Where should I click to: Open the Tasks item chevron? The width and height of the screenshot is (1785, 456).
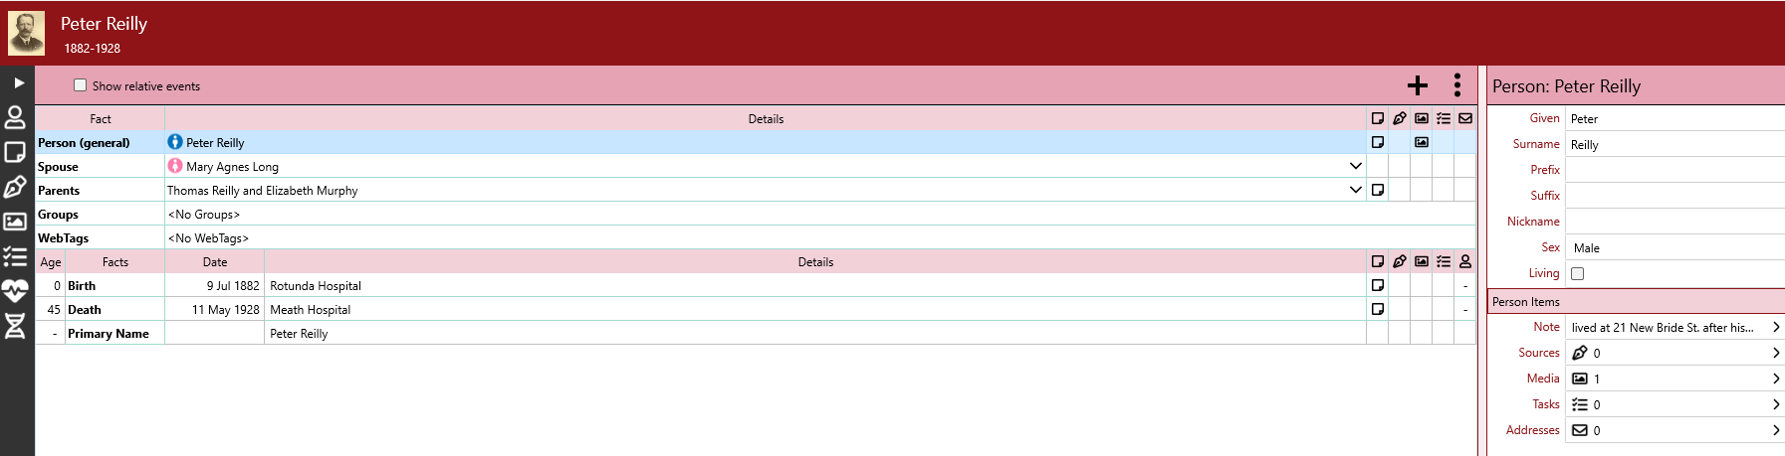(x=1776, y=404)
